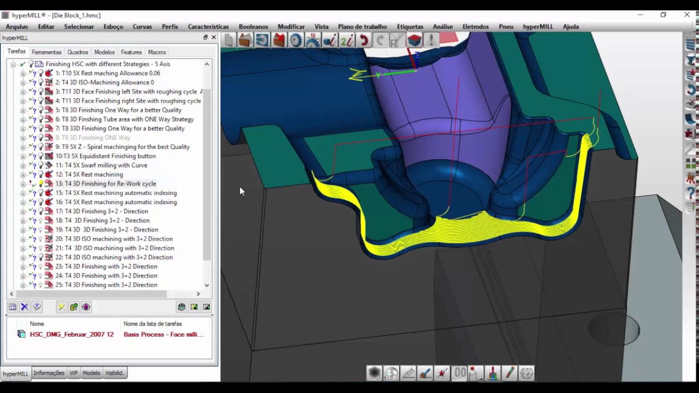The image size is (699, 393).
Task: Select the Basis Process - Face milli... text
Action: coord(163,335)
